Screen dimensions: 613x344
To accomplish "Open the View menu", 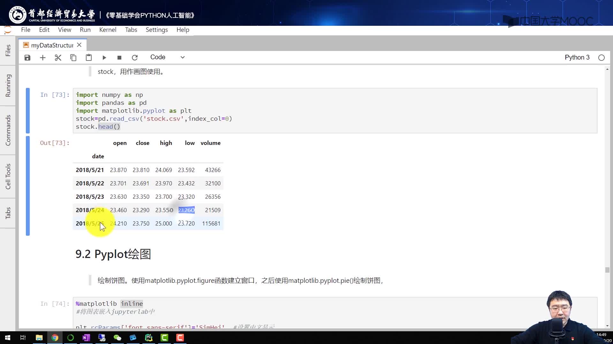I will [x=64, y=30].
